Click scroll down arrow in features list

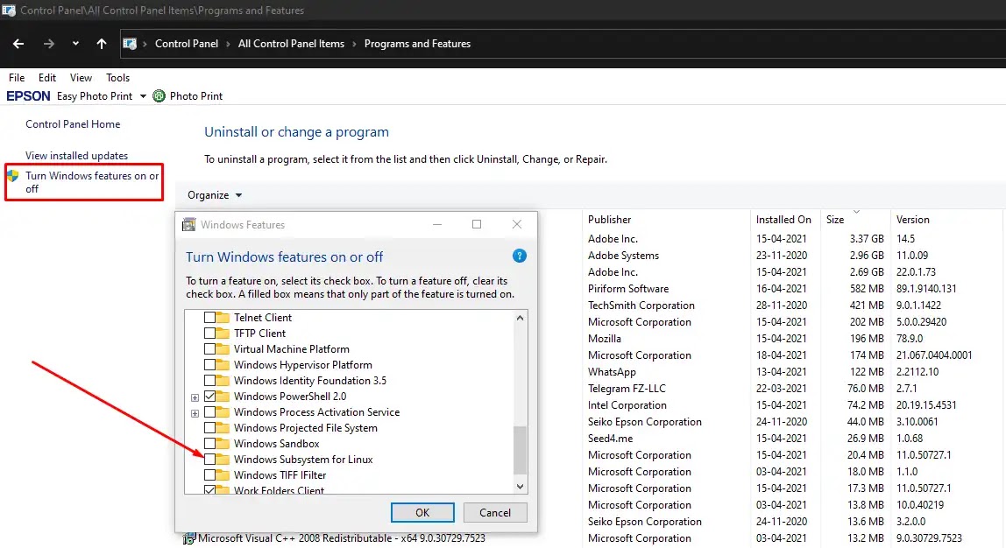521,487
